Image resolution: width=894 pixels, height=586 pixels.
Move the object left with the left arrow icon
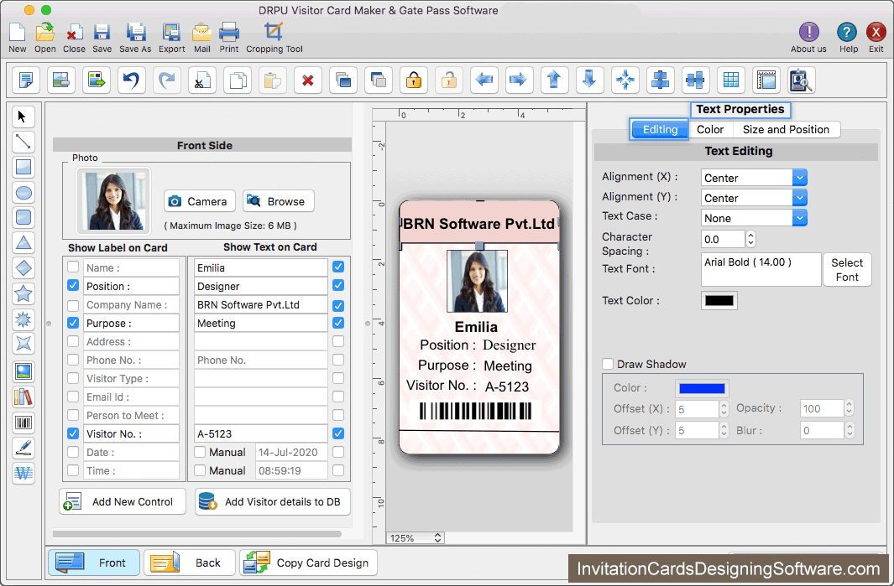(x=484, y=80)
